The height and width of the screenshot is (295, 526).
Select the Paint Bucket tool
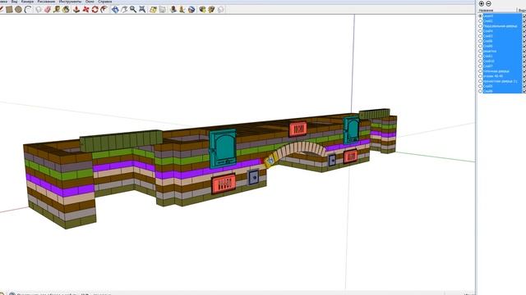(x=66, y=9)
